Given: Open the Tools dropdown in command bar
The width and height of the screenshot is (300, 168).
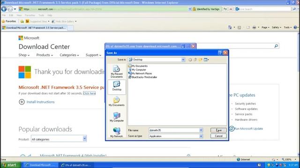Looking at the screenshot, I should tap(287, 28).
